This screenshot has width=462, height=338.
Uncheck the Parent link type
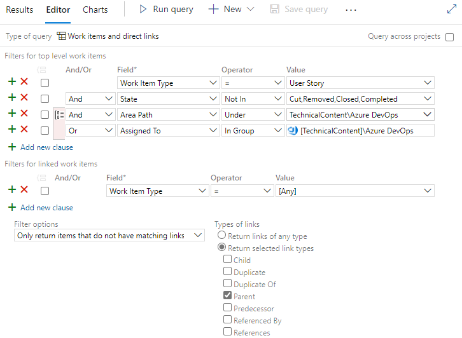tap(227, 295)
